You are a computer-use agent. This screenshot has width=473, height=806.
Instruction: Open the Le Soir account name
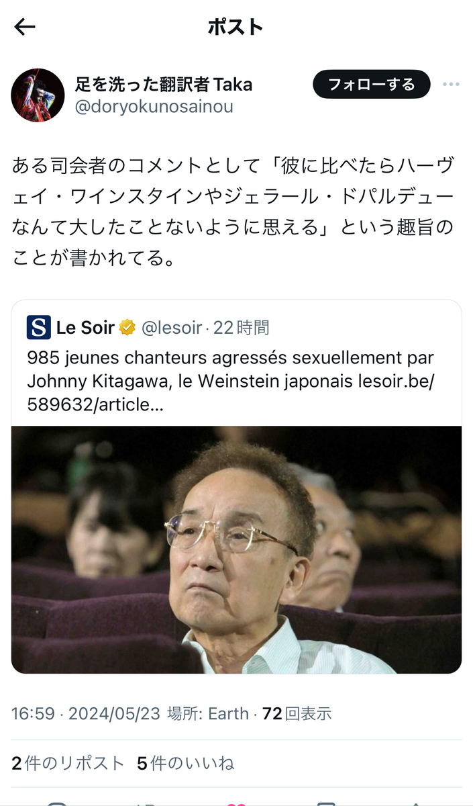[x=85, y=328]
